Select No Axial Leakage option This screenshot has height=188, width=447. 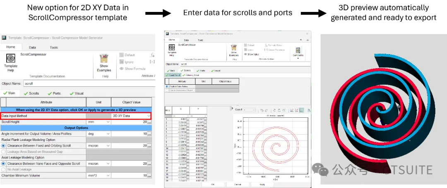(x=3, y=169)
